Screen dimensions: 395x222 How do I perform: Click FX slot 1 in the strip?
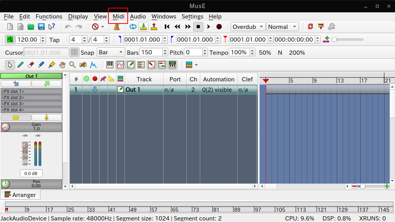[31, 91]
